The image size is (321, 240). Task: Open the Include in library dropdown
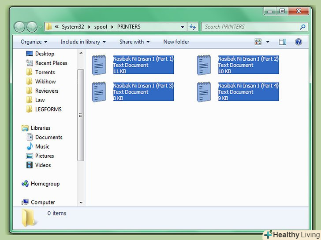[x=83, y=42]
